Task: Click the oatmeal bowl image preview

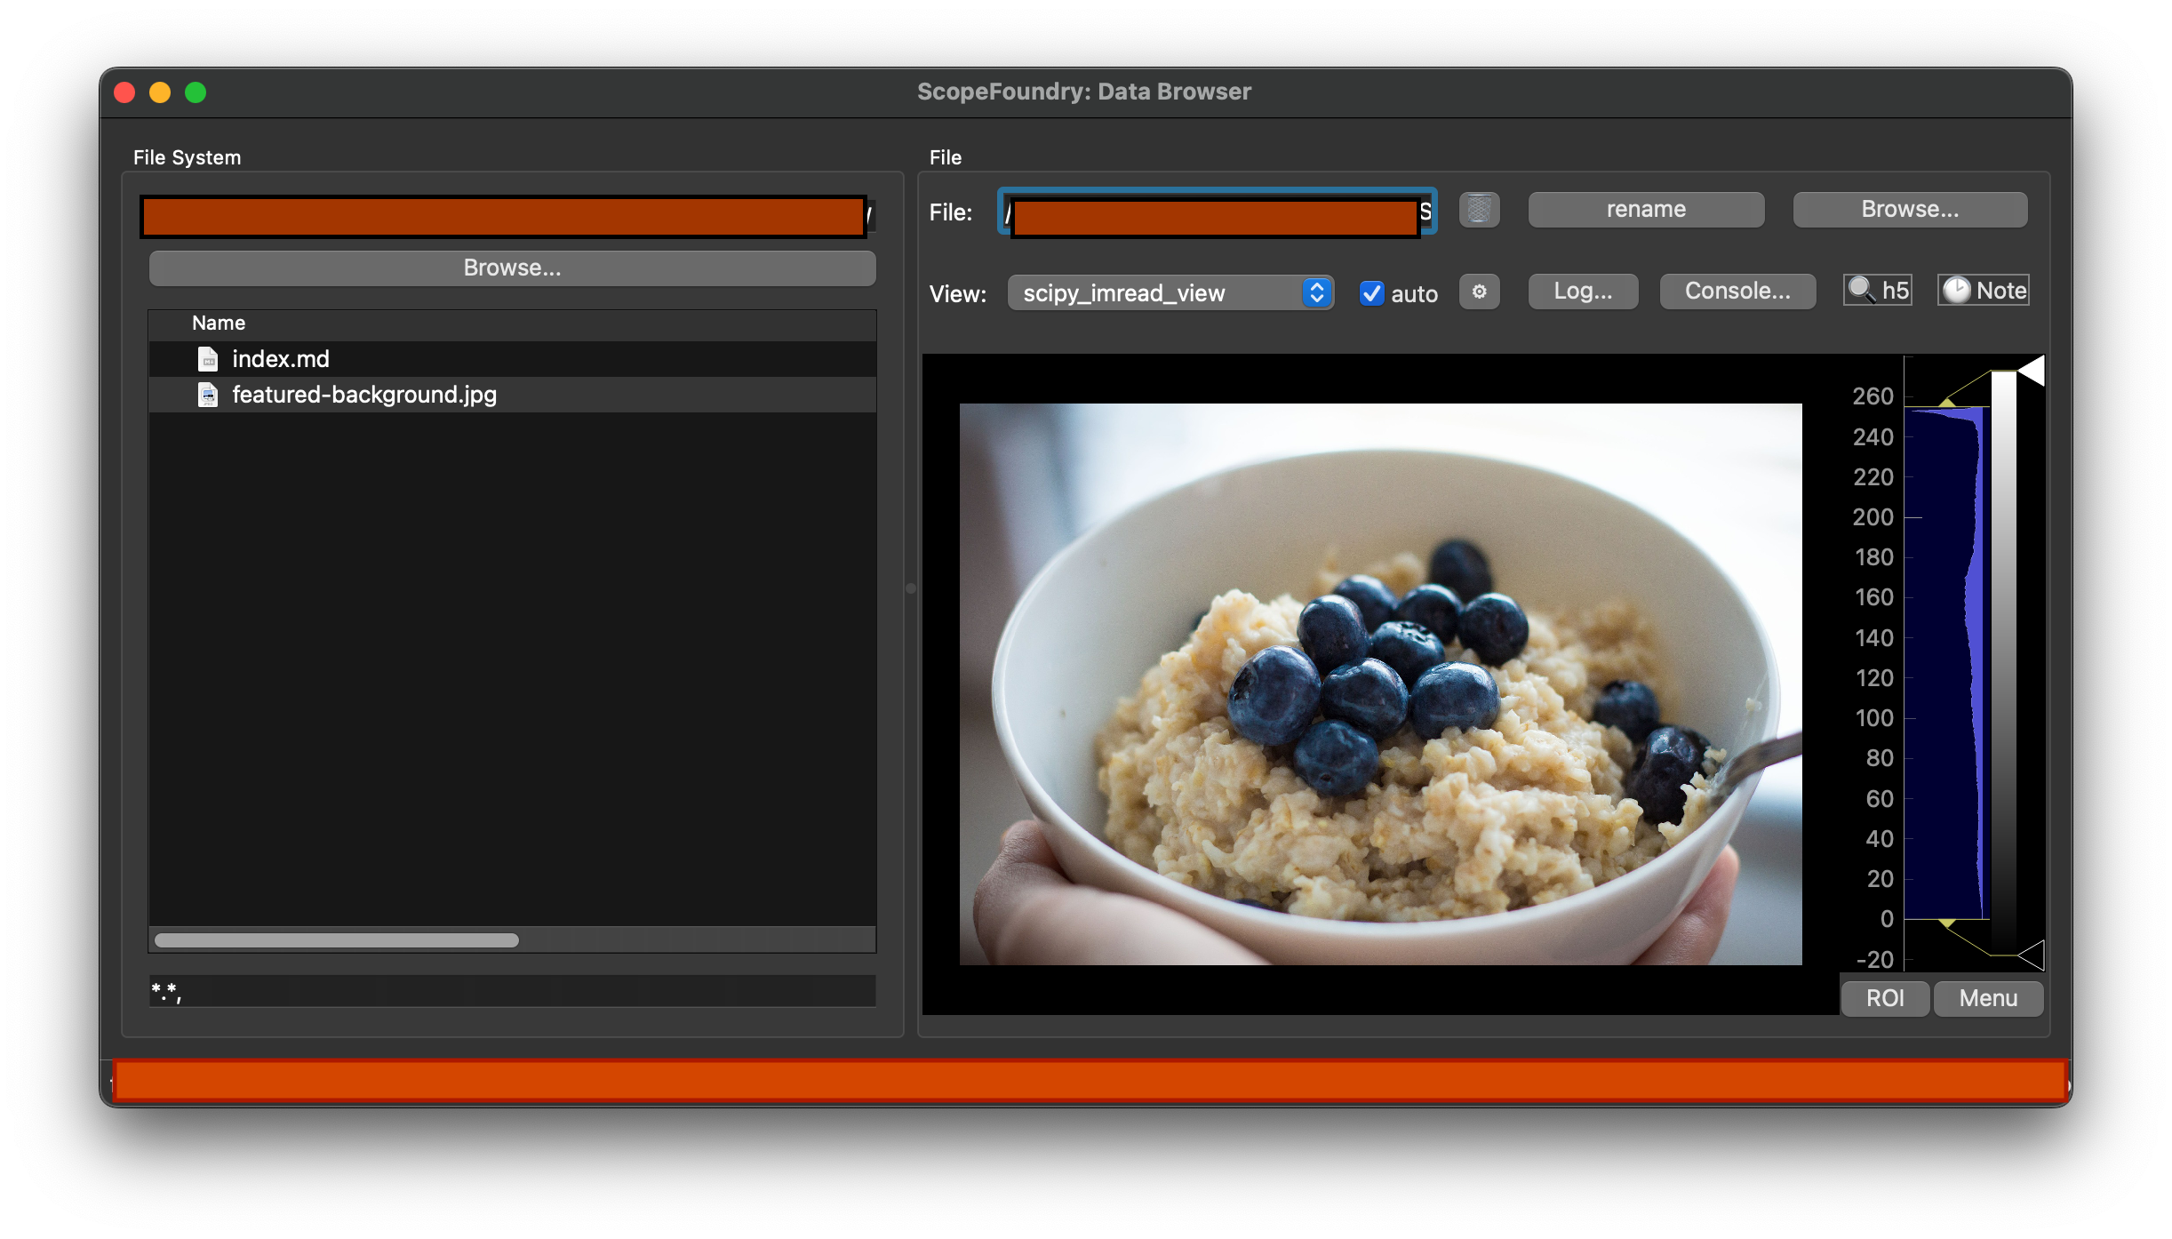Action: 1380,684
